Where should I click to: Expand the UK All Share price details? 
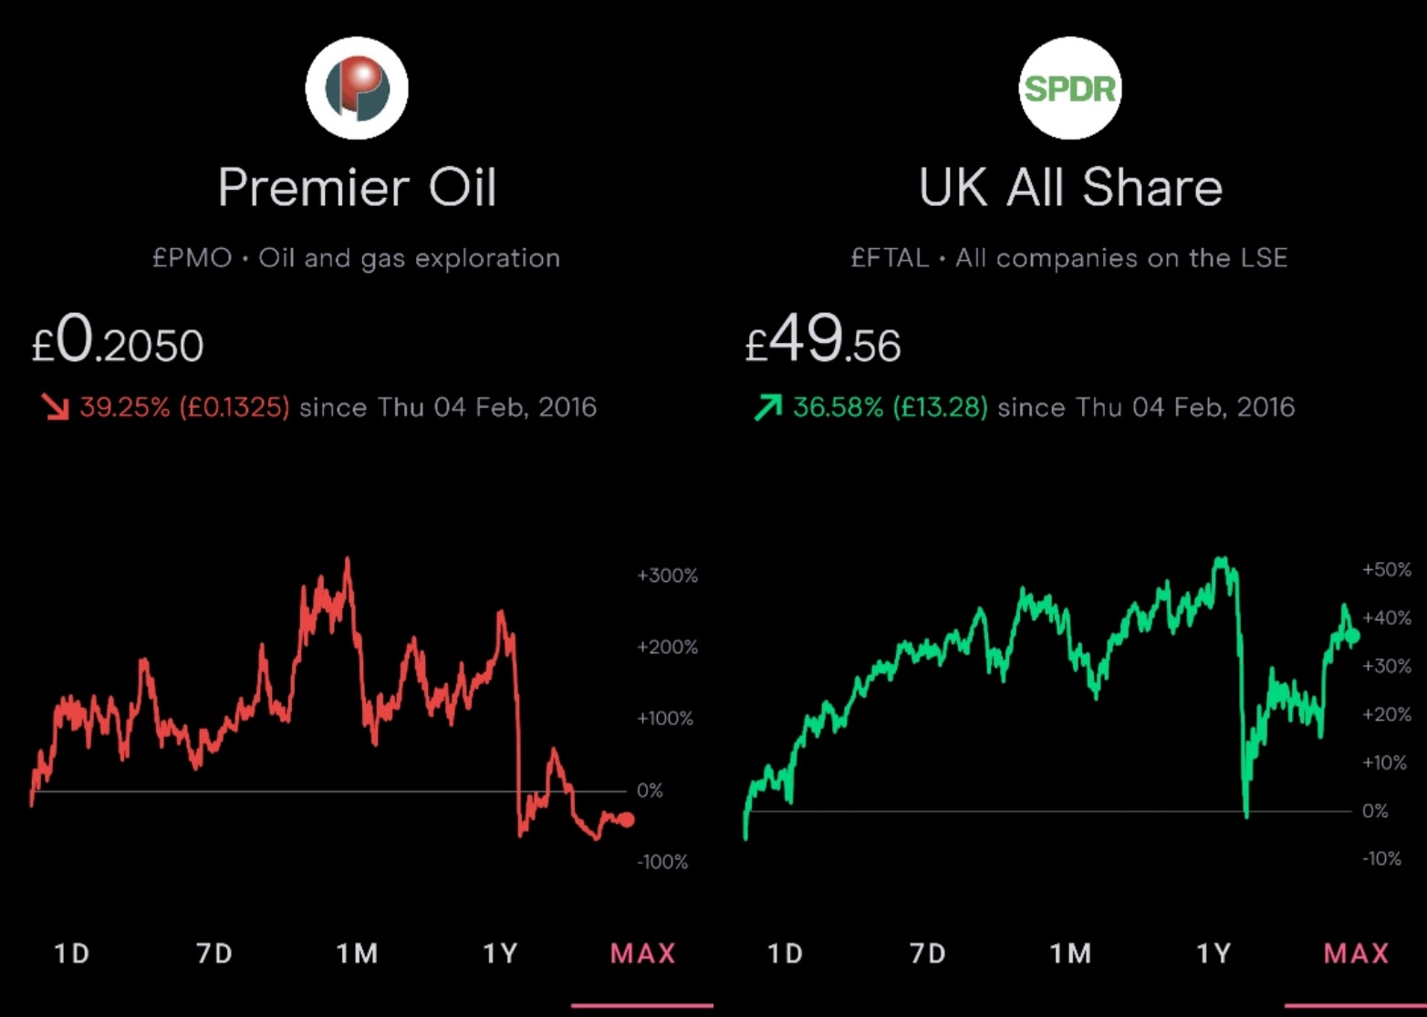coord(822,342)
